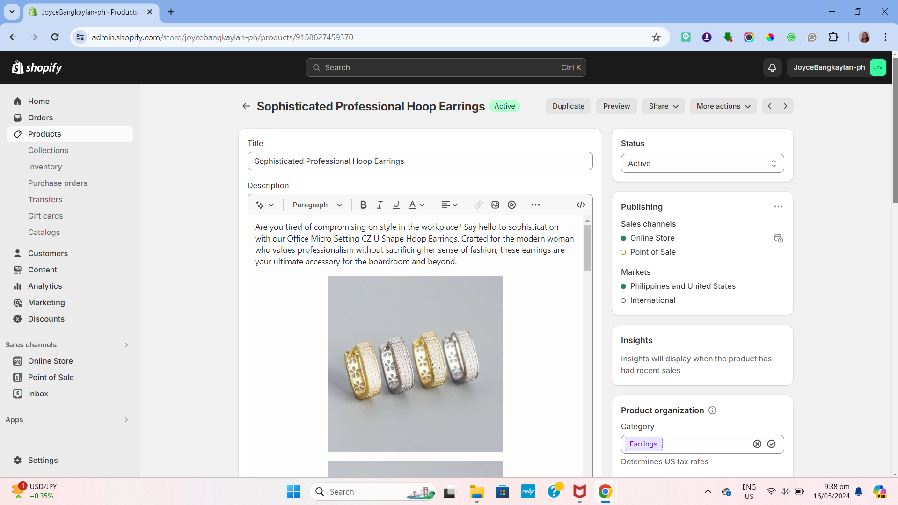Open text alignment dropdown
Viewport: 898px width, 505px height.
[x=449, y=205]
